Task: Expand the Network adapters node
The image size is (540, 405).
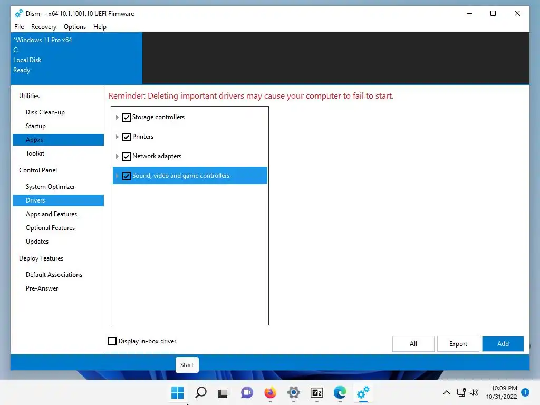Action: pos(117,156)
